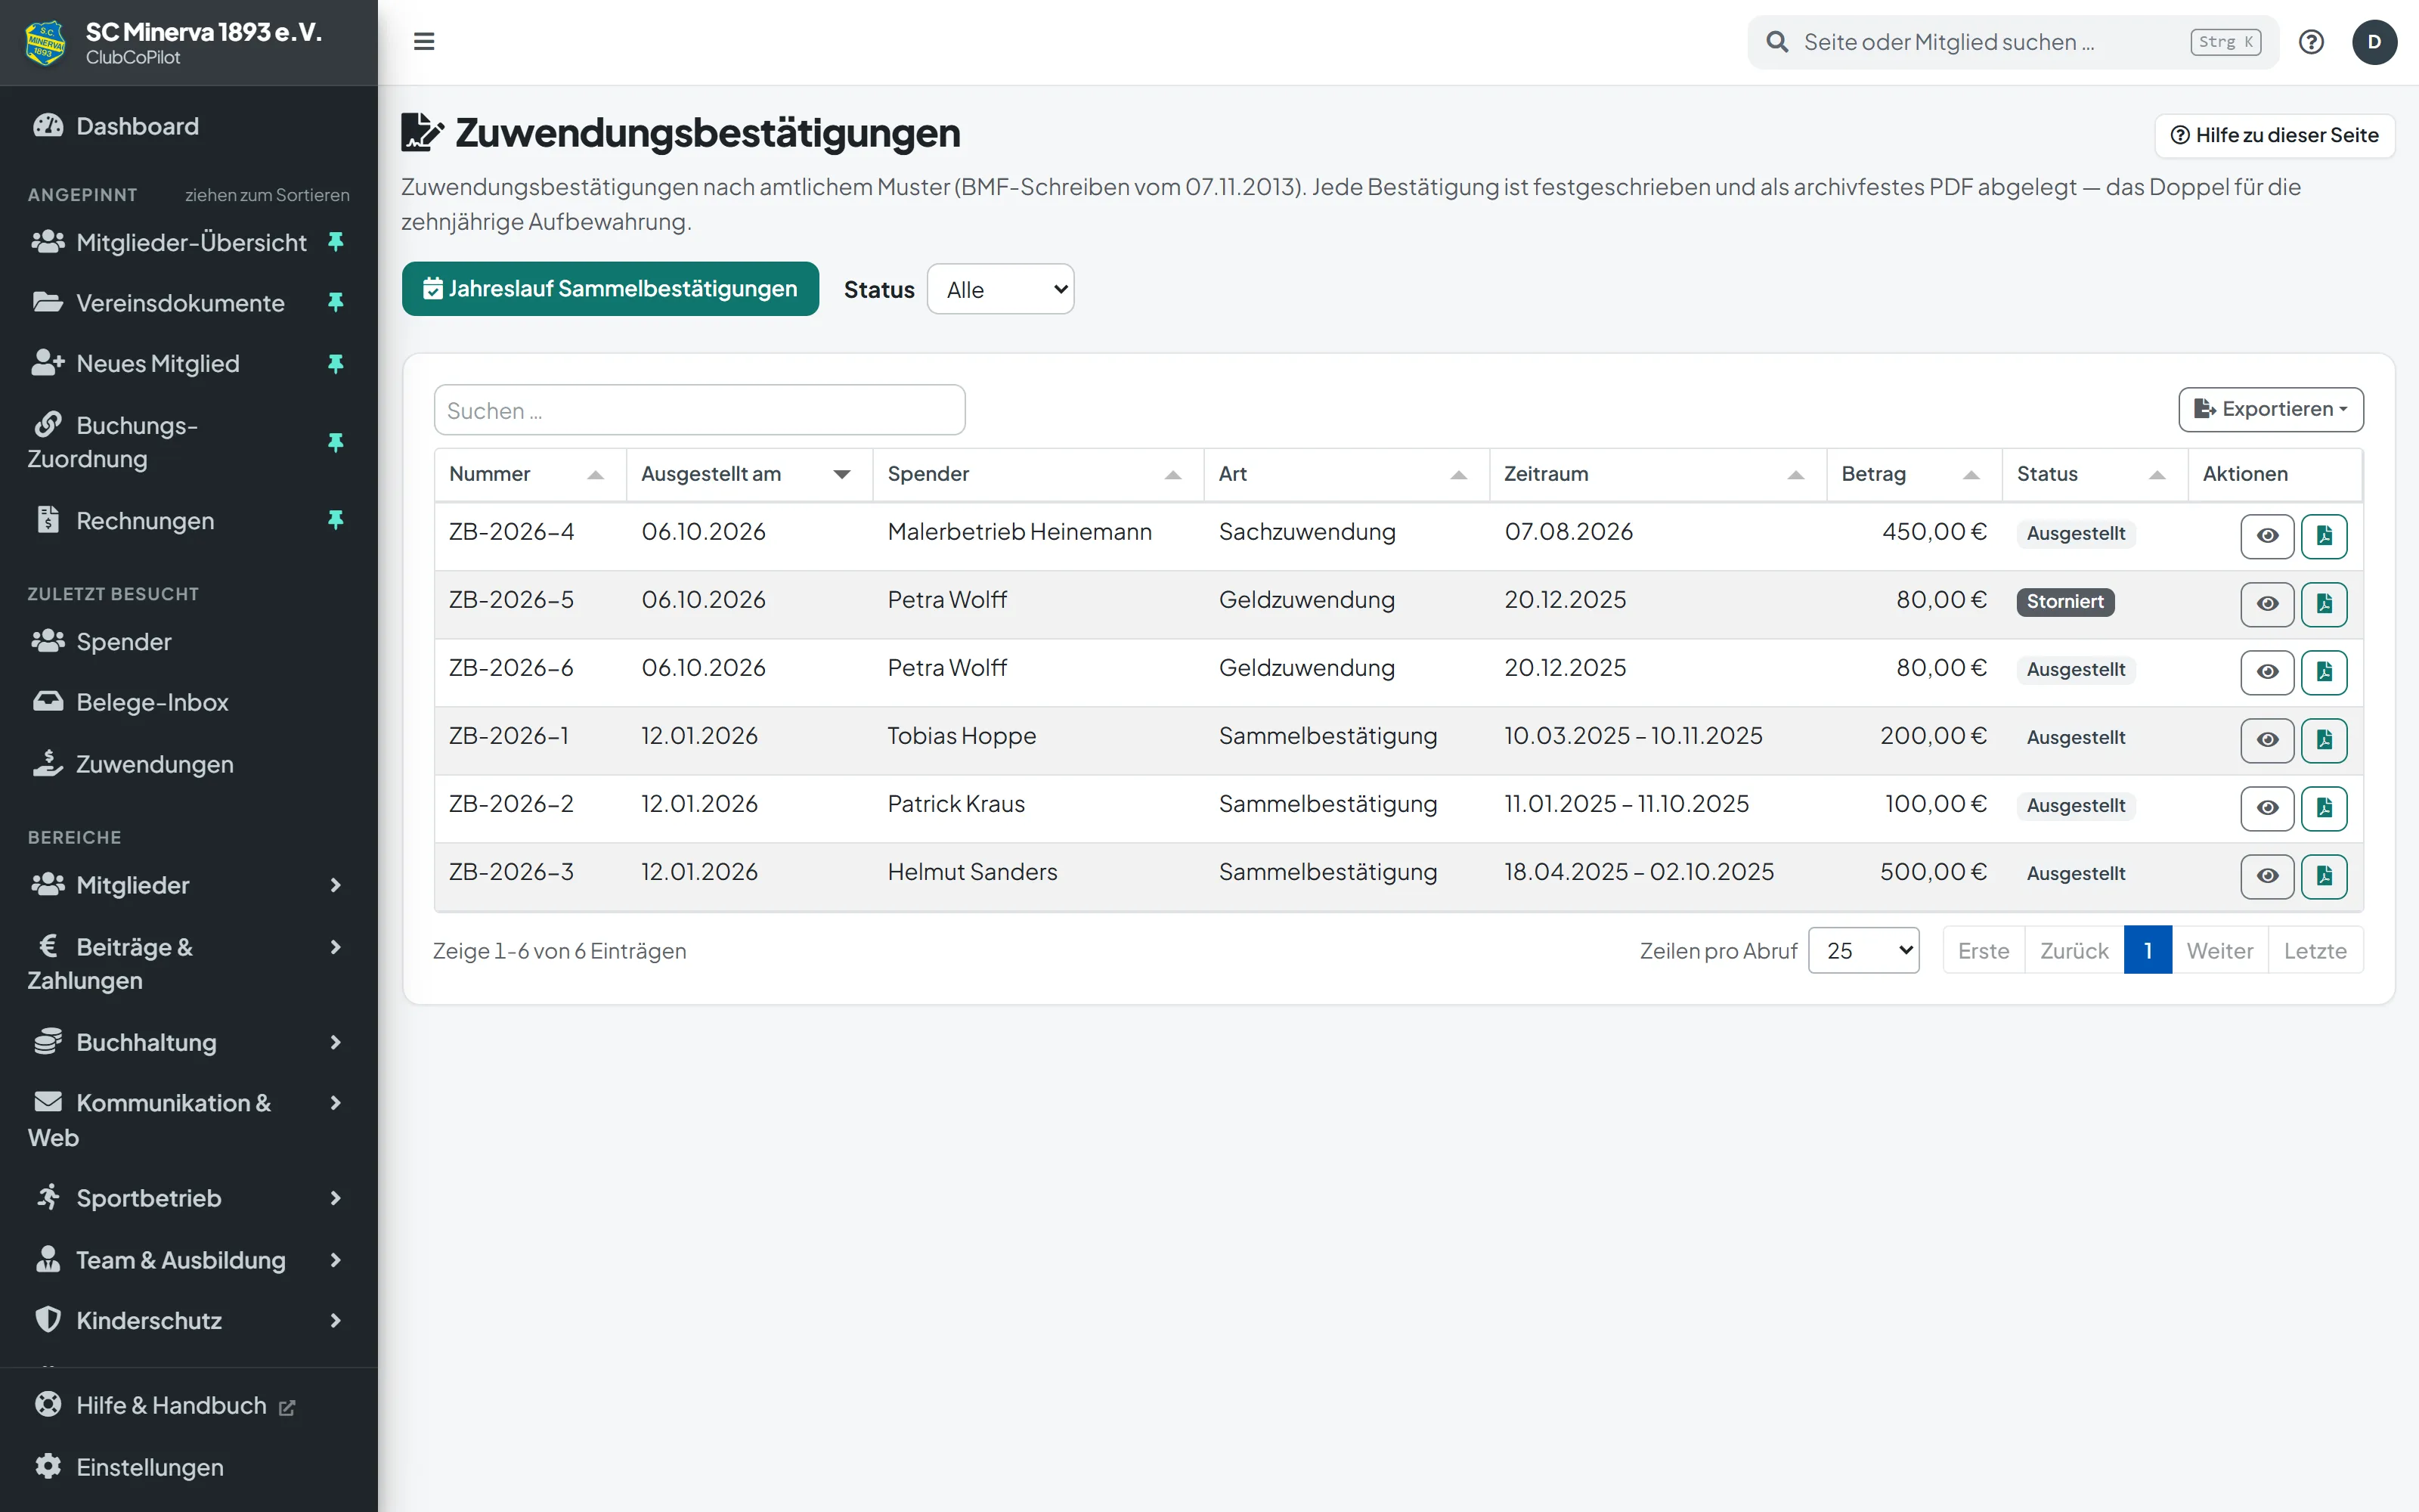Viewport: 2419px width, 1512px height.
Task: Open Belege-Inbox in sidebar
Action: pos(189,702)
